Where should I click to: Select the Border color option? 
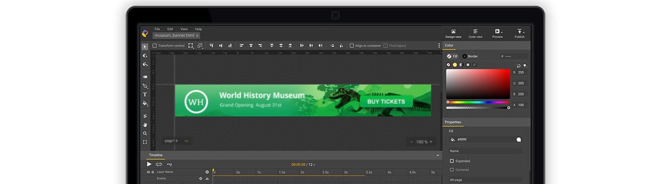470,56
